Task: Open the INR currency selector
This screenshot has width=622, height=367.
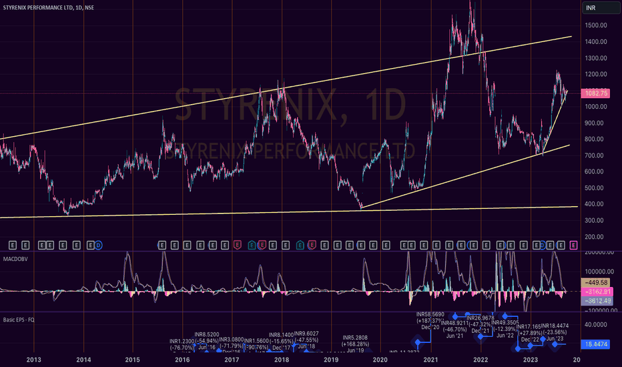Action: coord(601,7)
